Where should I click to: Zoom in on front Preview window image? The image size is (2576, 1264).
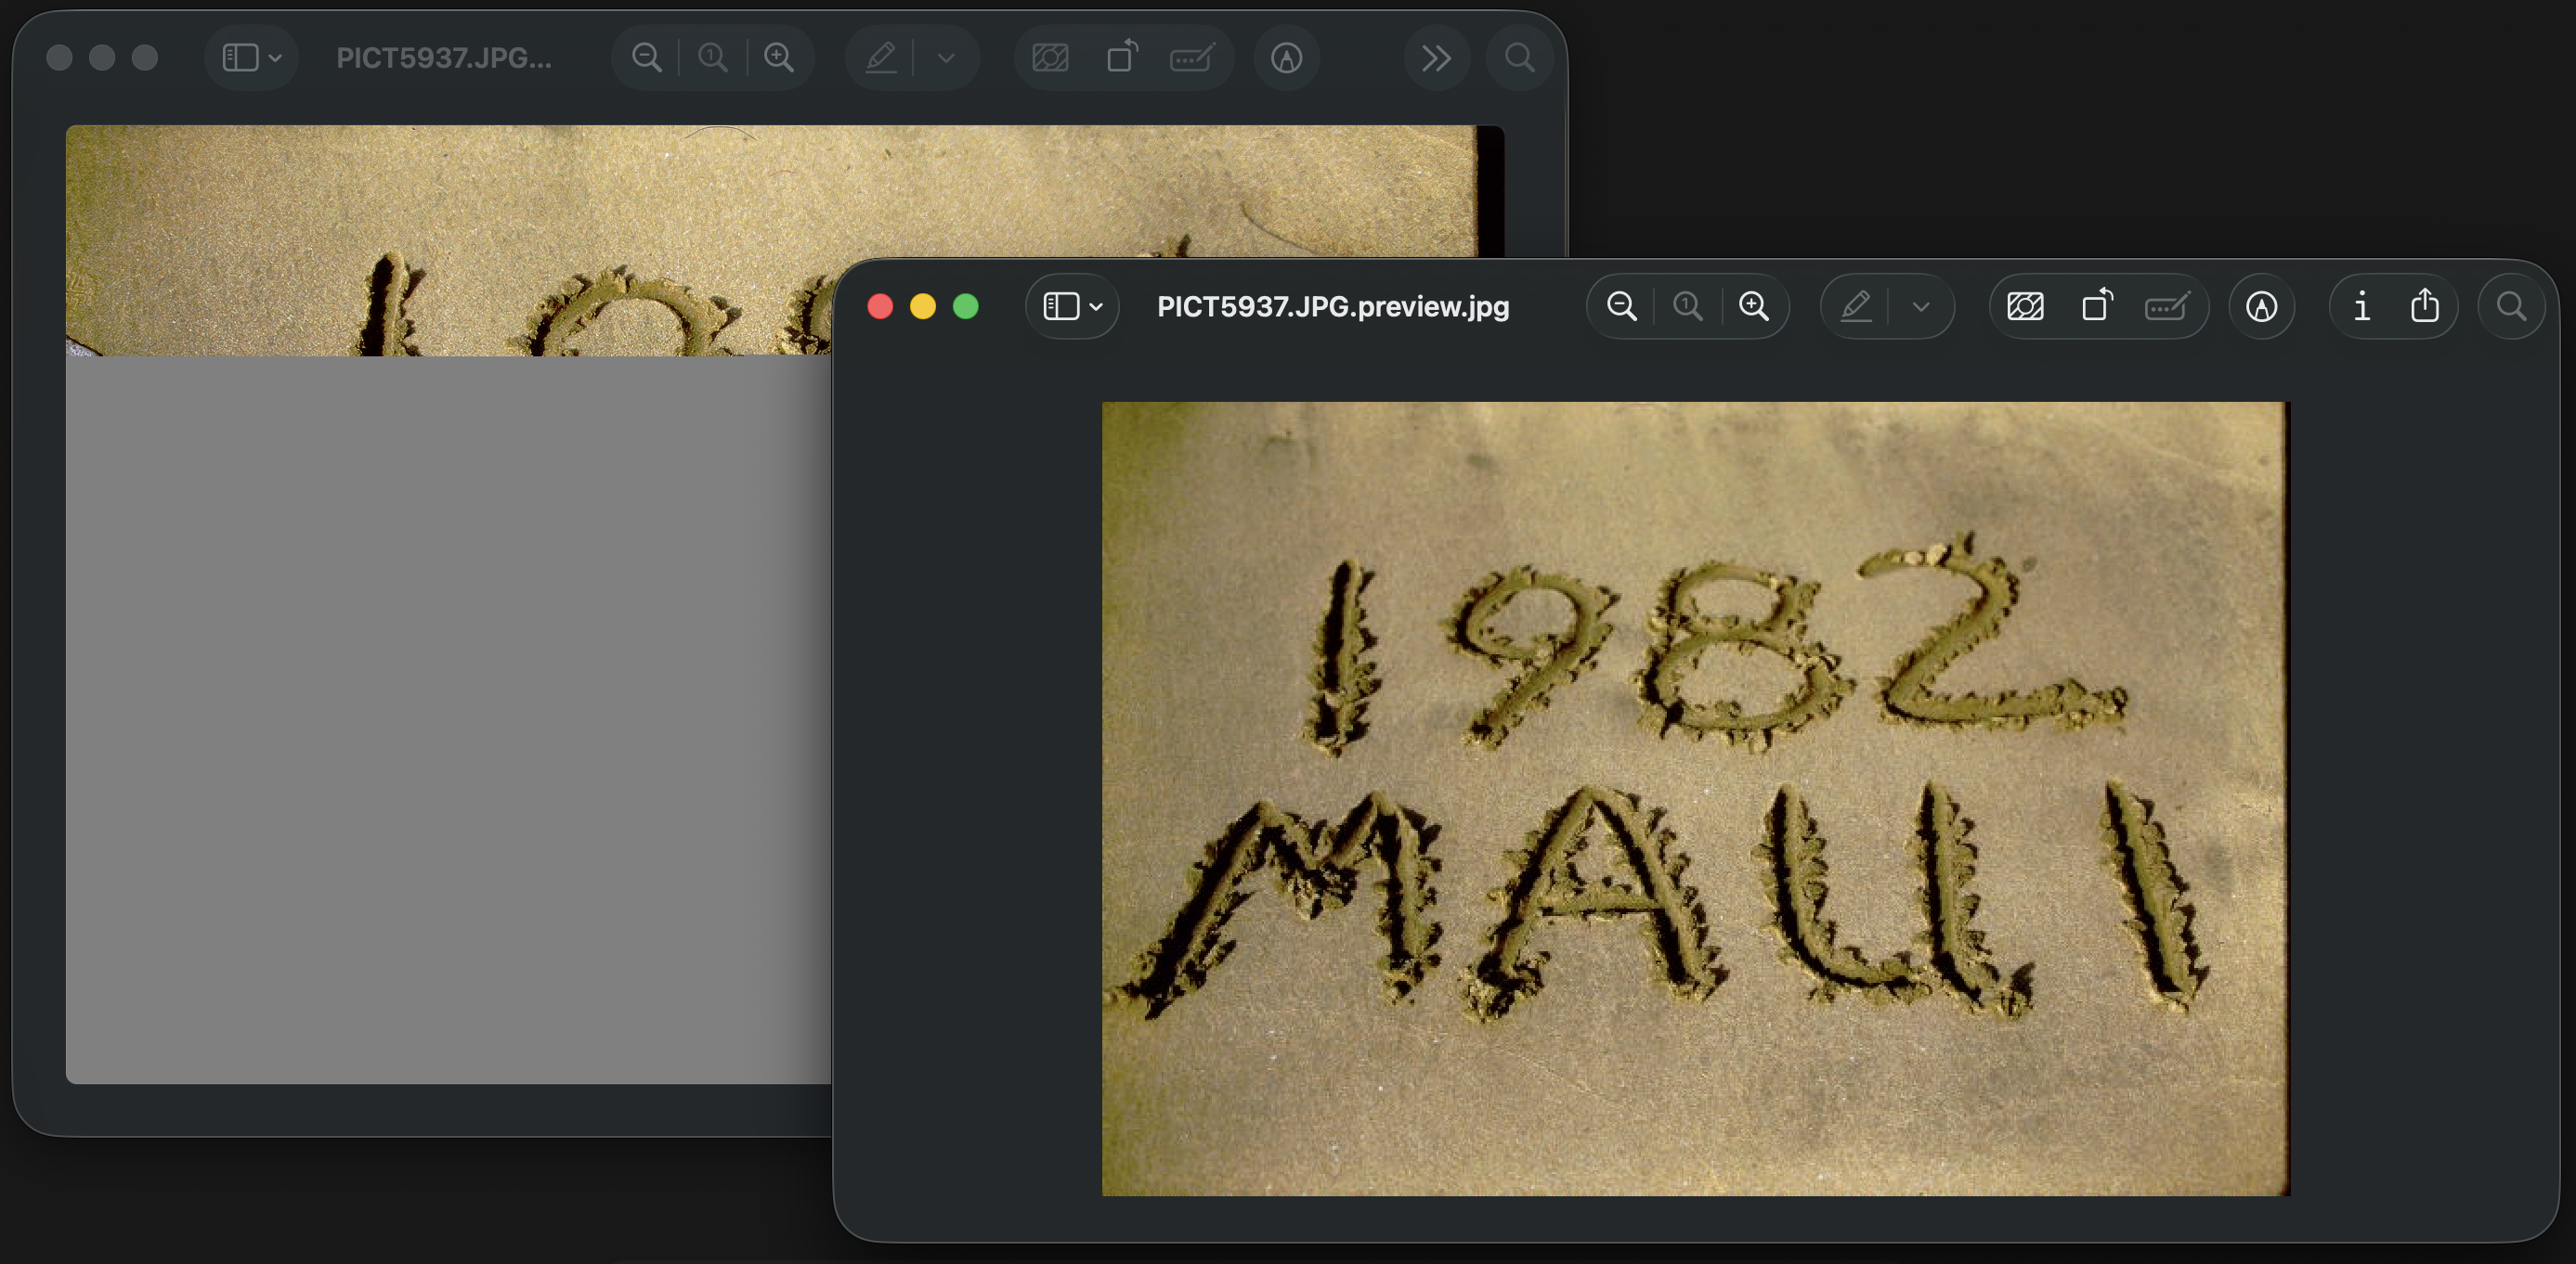pos(1754,305)
